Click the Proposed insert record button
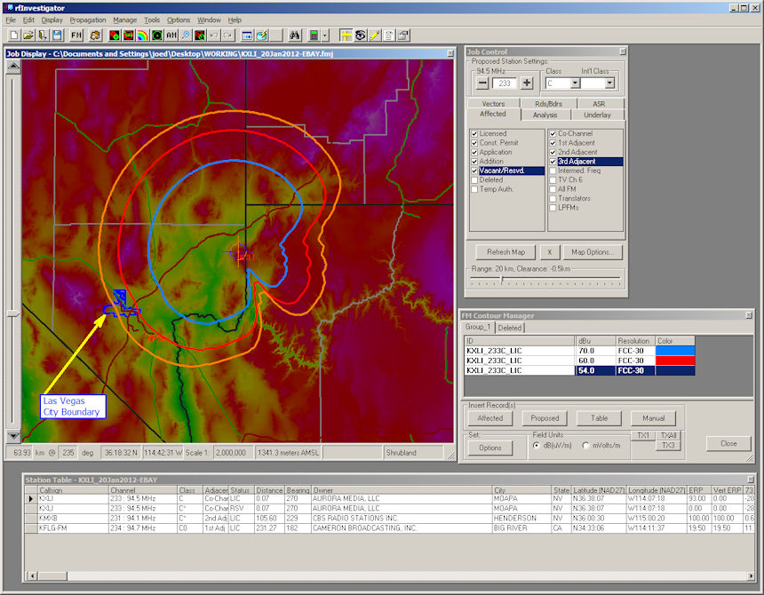Viewport: 764px width, 595px height. coord(545,418)
